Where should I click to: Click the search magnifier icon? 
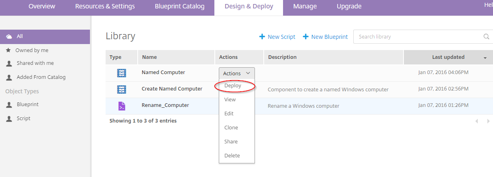click(x=486, y=37)
